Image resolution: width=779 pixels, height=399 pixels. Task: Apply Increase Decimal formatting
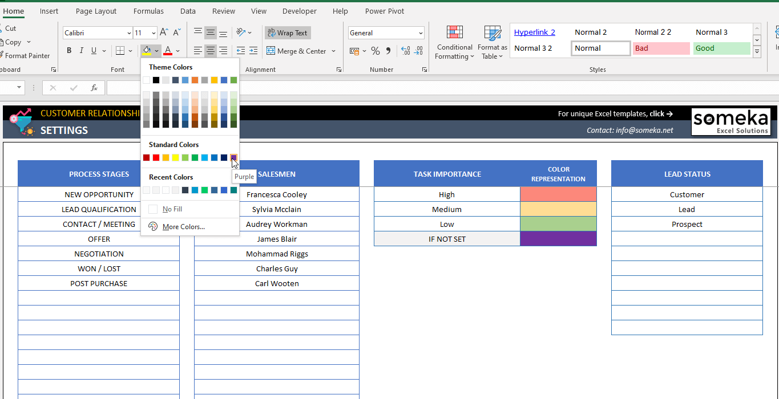(x=407, y=51)
